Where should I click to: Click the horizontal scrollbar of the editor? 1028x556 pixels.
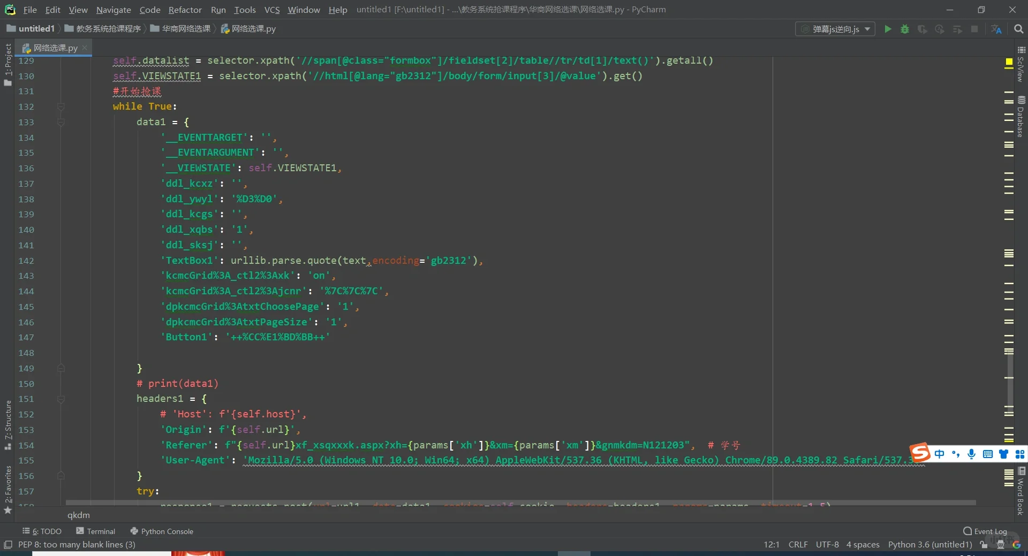click(520, 503)
